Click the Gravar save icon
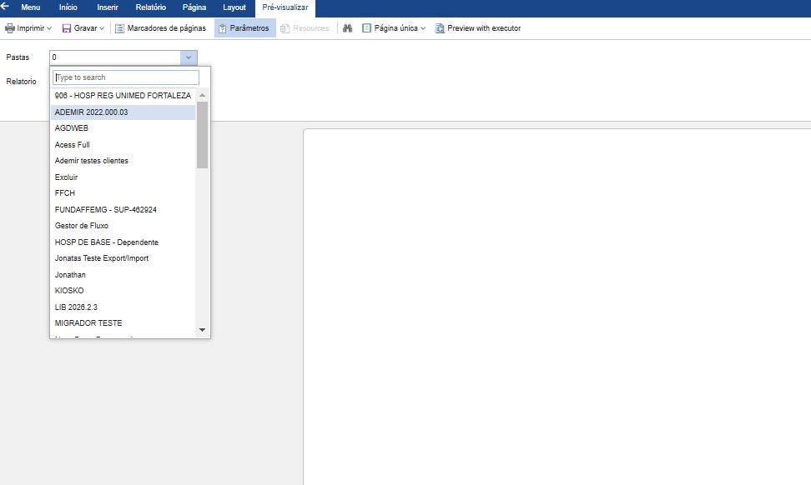 pos(67,28)
